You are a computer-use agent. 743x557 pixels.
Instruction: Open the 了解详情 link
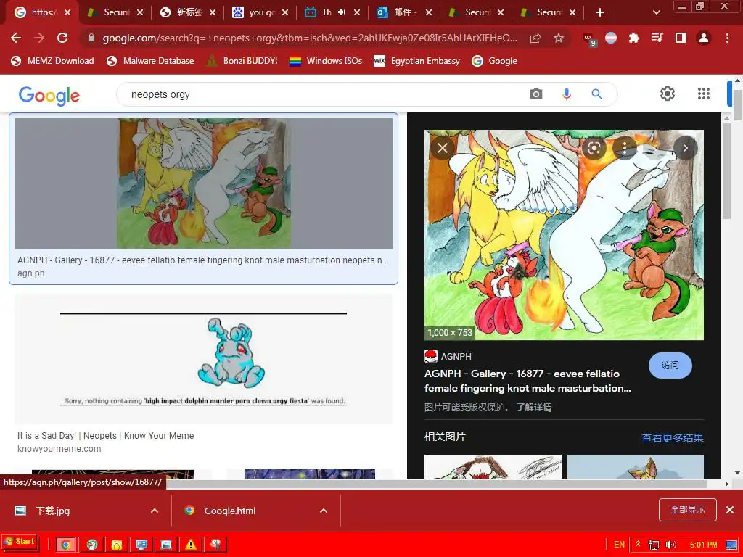533,408
